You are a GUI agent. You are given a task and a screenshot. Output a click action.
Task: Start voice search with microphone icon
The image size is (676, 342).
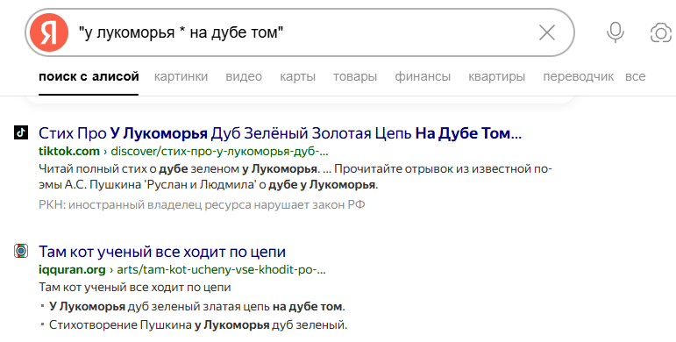point(615,32)
